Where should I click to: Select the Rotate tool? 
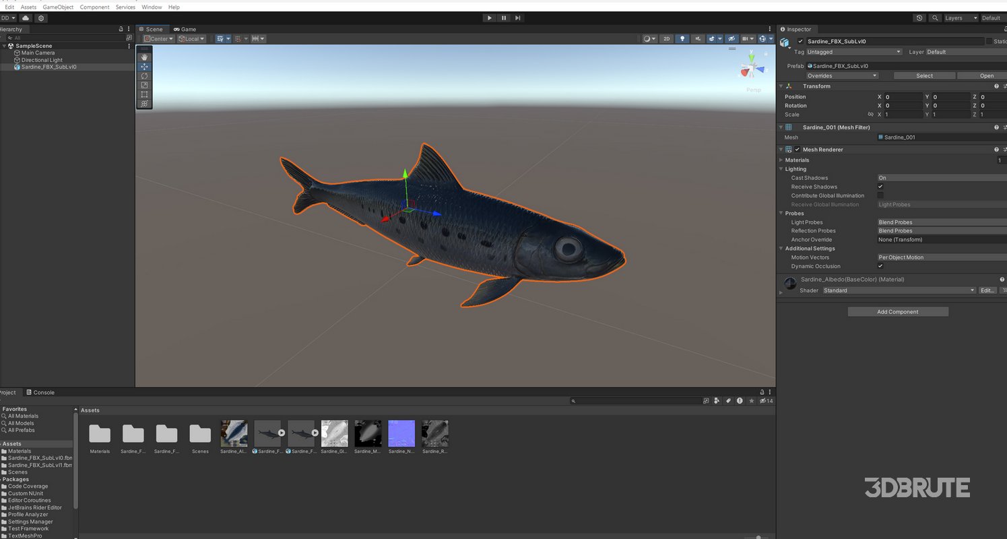(144, 76)
